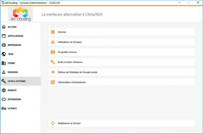Open the AVANCÉ settings section
The image size is (203, 134).
[x=20, y=90]
